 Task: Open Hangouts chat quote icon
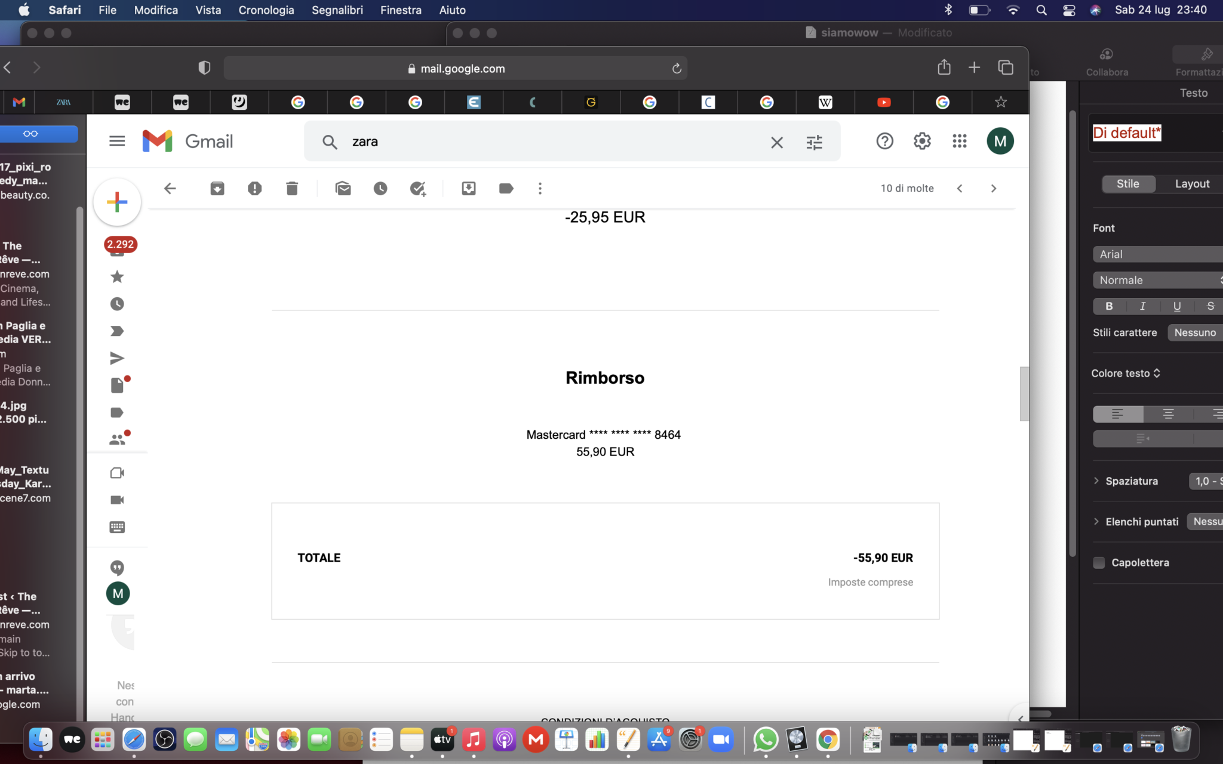point(117,568)
